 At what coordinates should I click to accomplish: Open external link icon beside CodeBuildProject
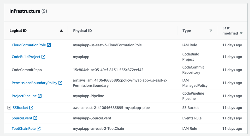tap(43, 57)
